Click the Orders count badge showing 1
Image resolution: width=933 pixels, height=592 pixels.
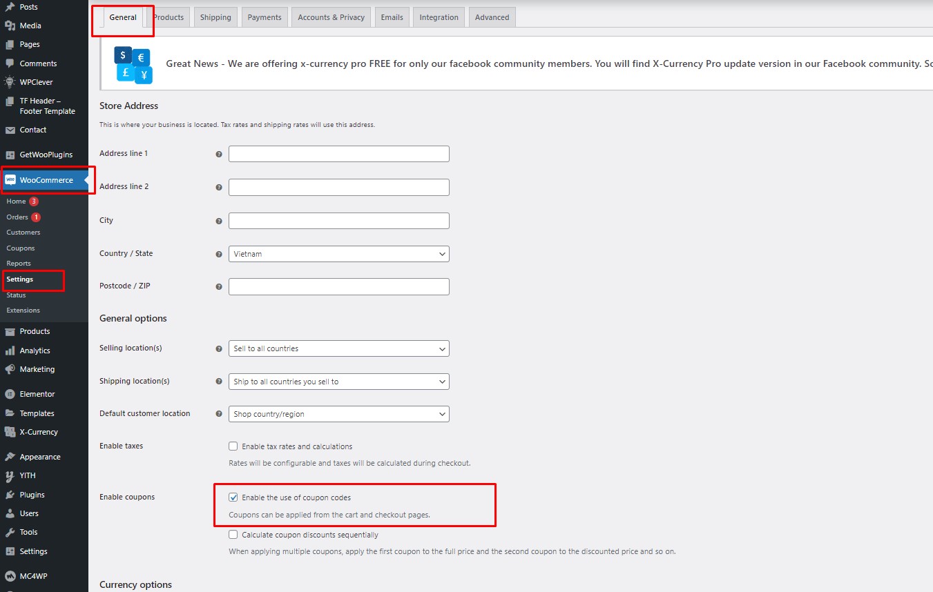pyautogui.click(x=36, y=217)
